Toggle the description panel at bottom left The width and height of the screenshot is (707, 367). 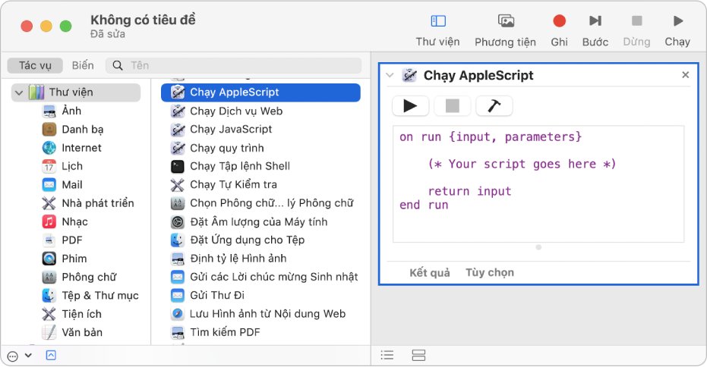coord(51,355)
